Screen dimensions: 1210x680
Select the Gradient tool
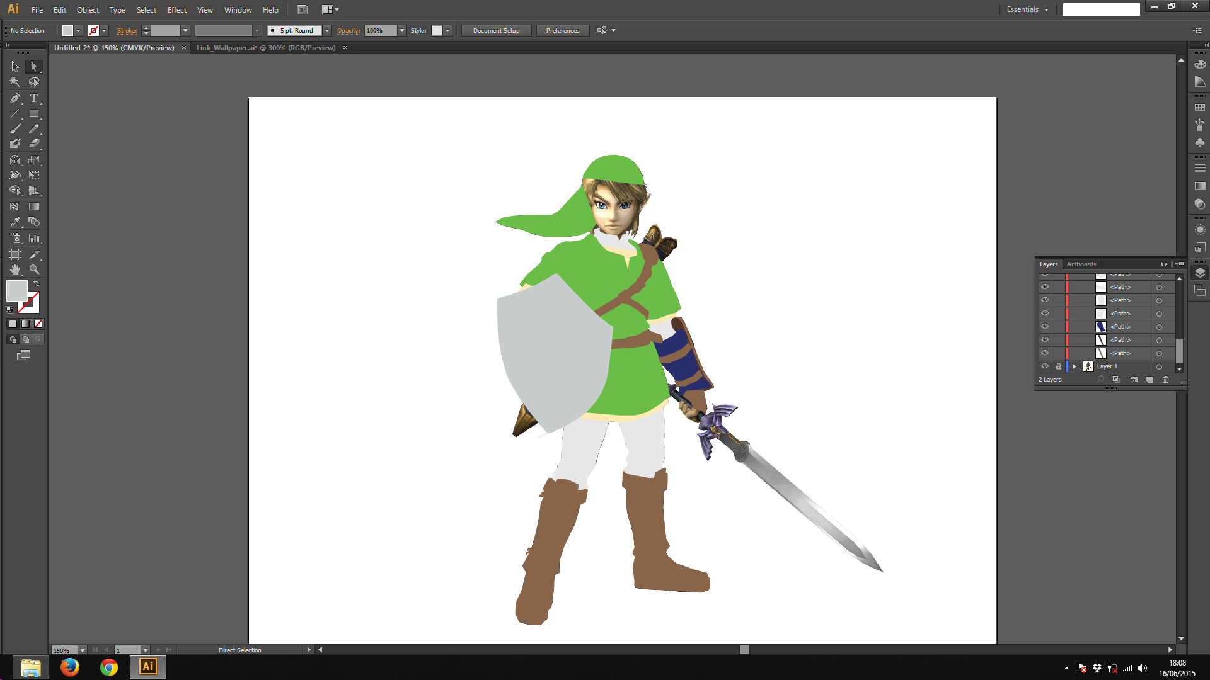tap(34, 207)
